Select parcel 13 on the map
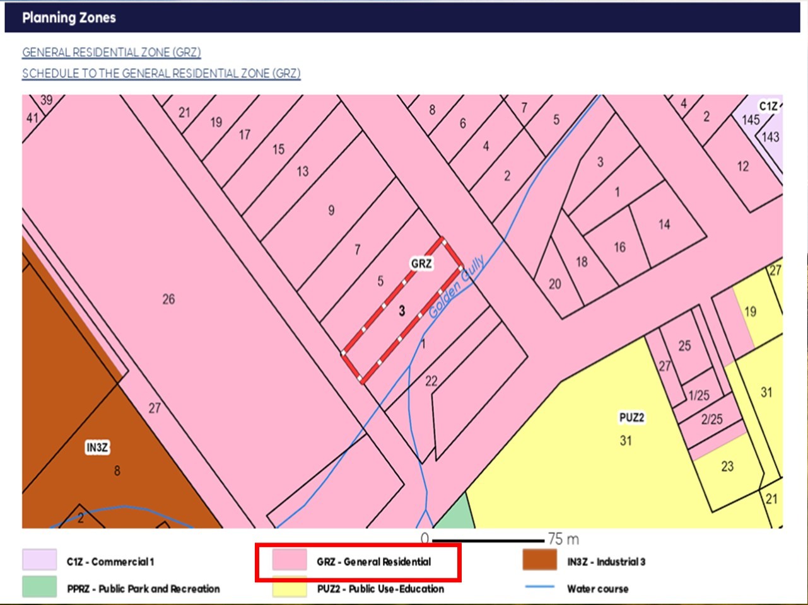Viewport: 808px width, 605px height. 303,171
